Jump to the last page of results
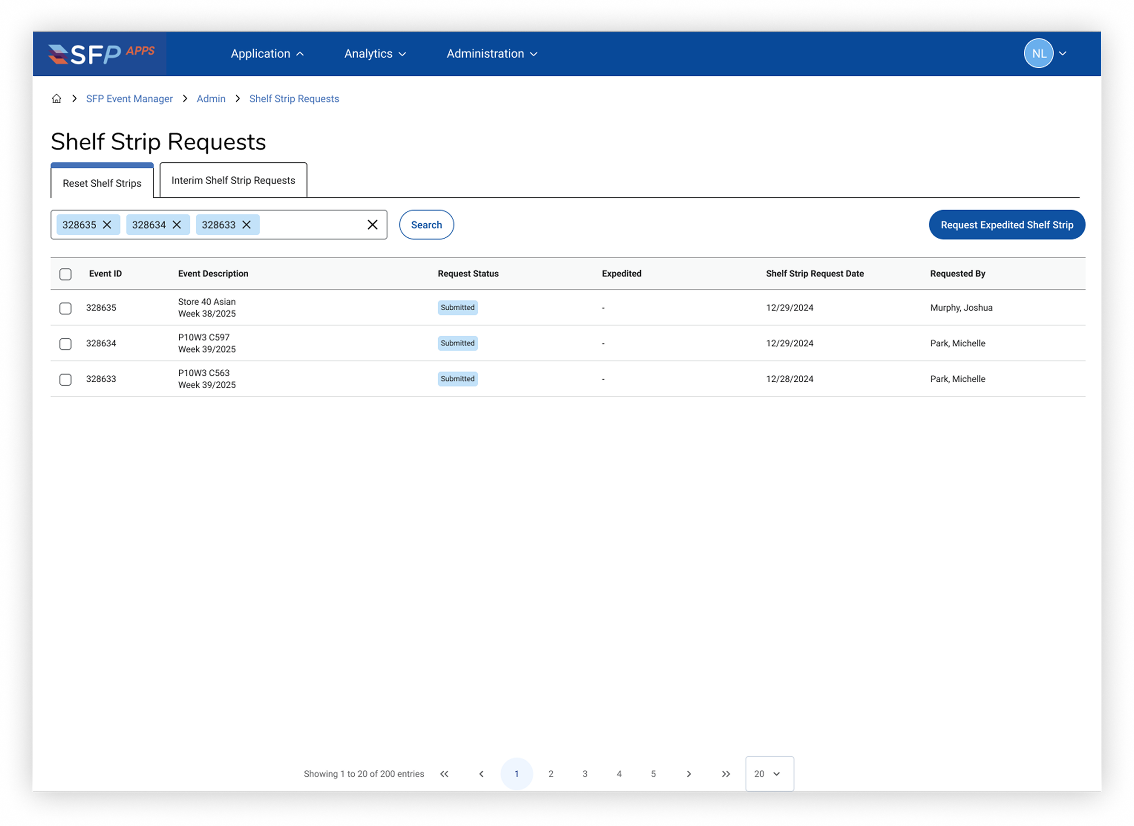Viewport: 1134px width, 826px height. click(x=725, y=773)
